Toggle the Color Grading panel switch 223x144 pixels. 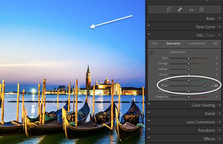point(149,104)
